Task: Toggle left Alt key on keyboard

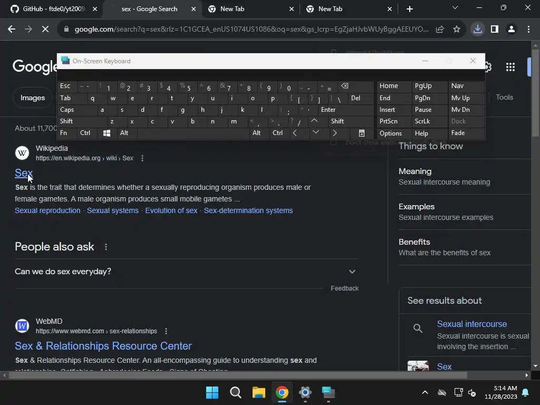Action: (x=127, y=133)
